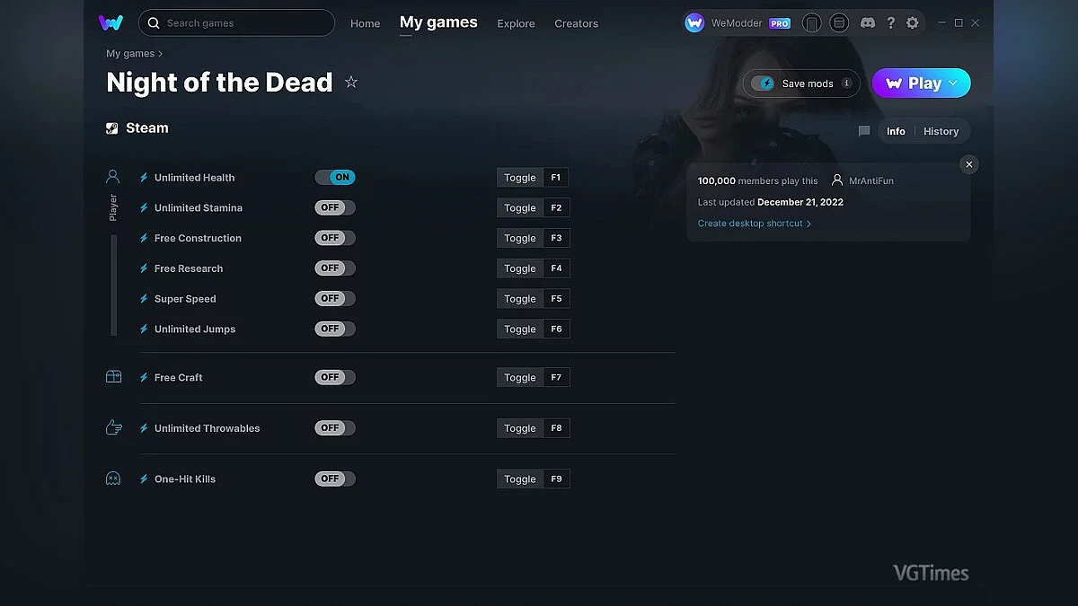Image resolution: width=1078 pixels, height=606 pixels.
Task: Open the phone remote icon in header
Action: (811, 23)
